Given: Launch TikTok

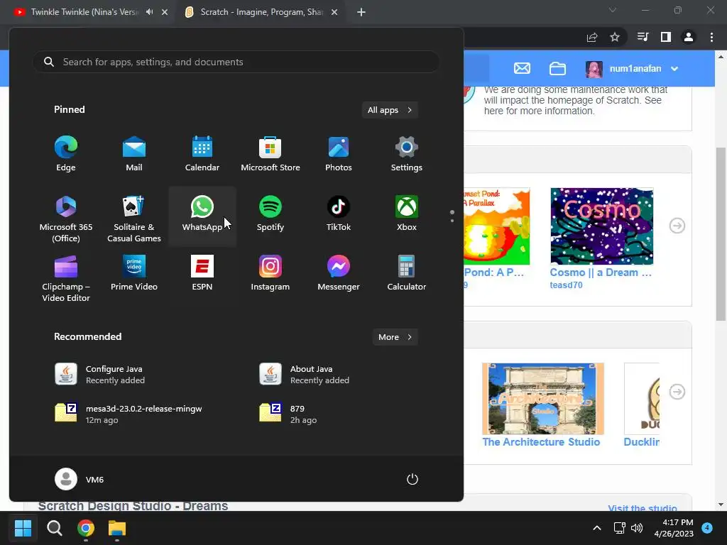Looking at the screenshot, I should click(339, 214).
